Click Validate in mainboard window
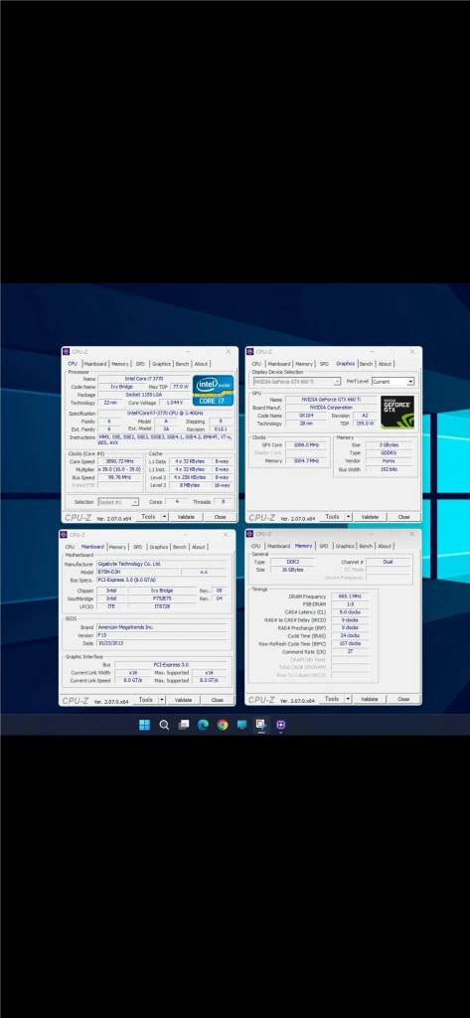 183,700
